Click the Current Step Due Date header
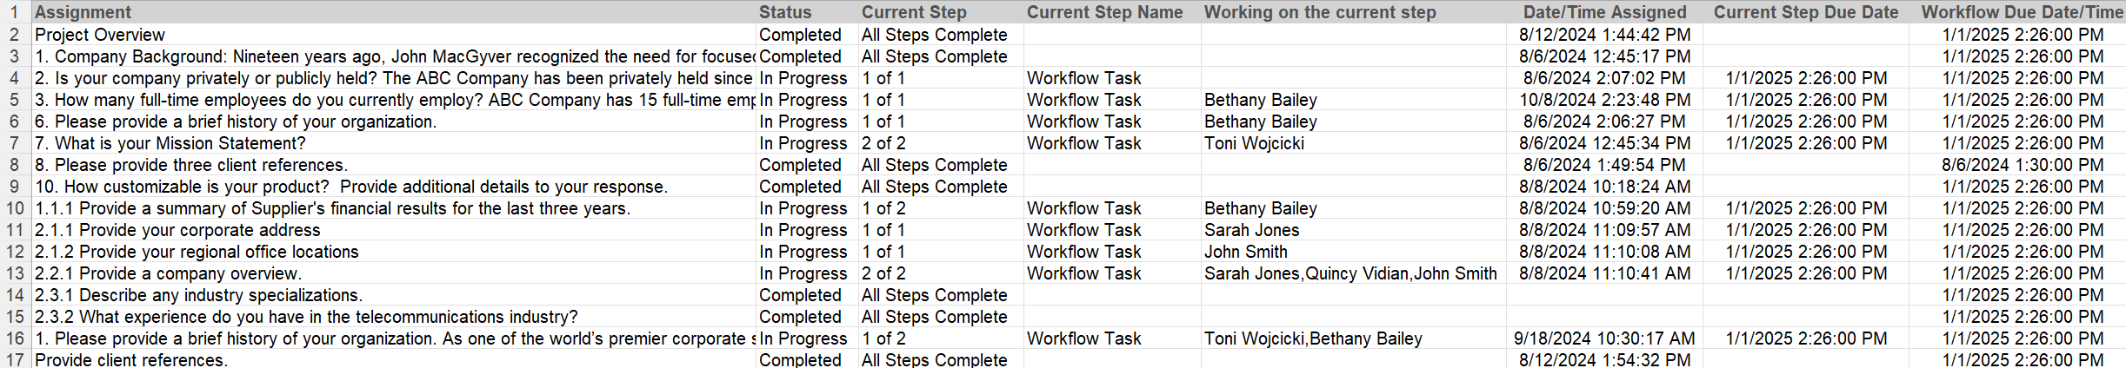2126x368 pixels. point(1806,12)
